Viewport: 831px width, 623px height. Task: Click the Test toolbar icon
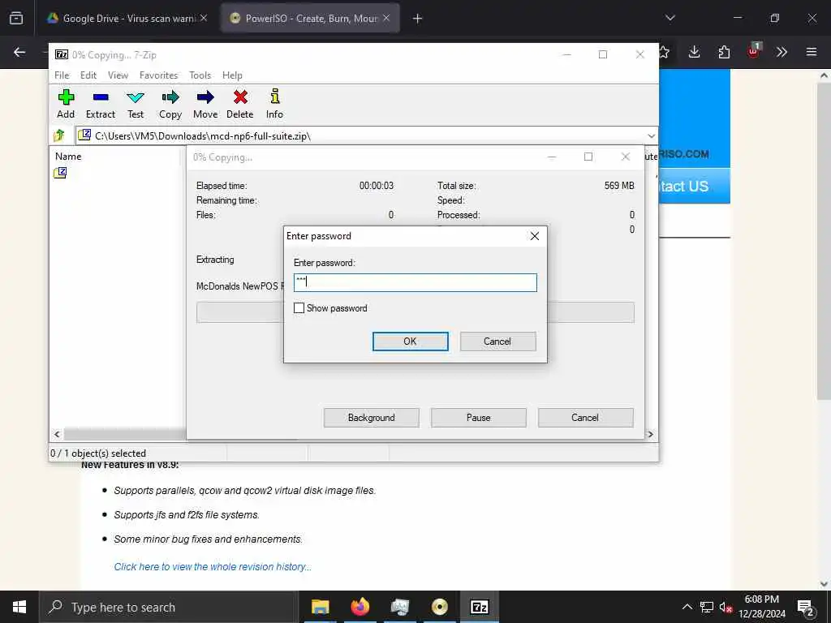(136, 104)
